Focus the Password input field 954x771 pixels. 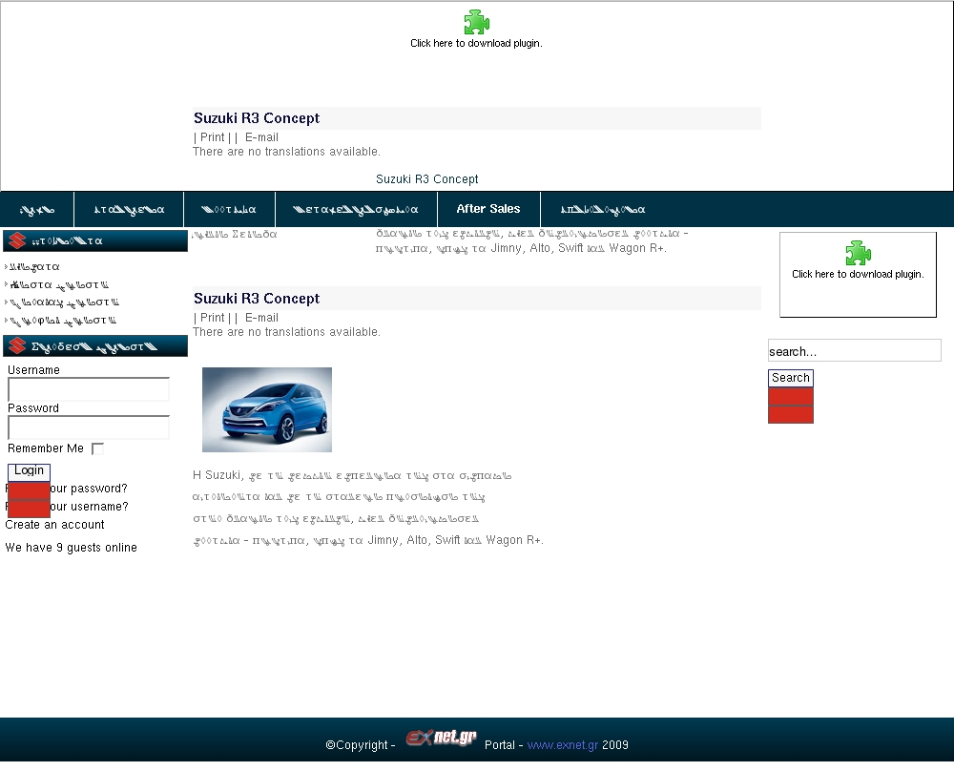click(88, 427)
